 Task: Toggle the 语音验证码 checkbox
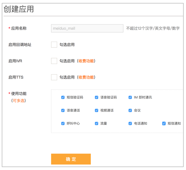click(96, 97)
